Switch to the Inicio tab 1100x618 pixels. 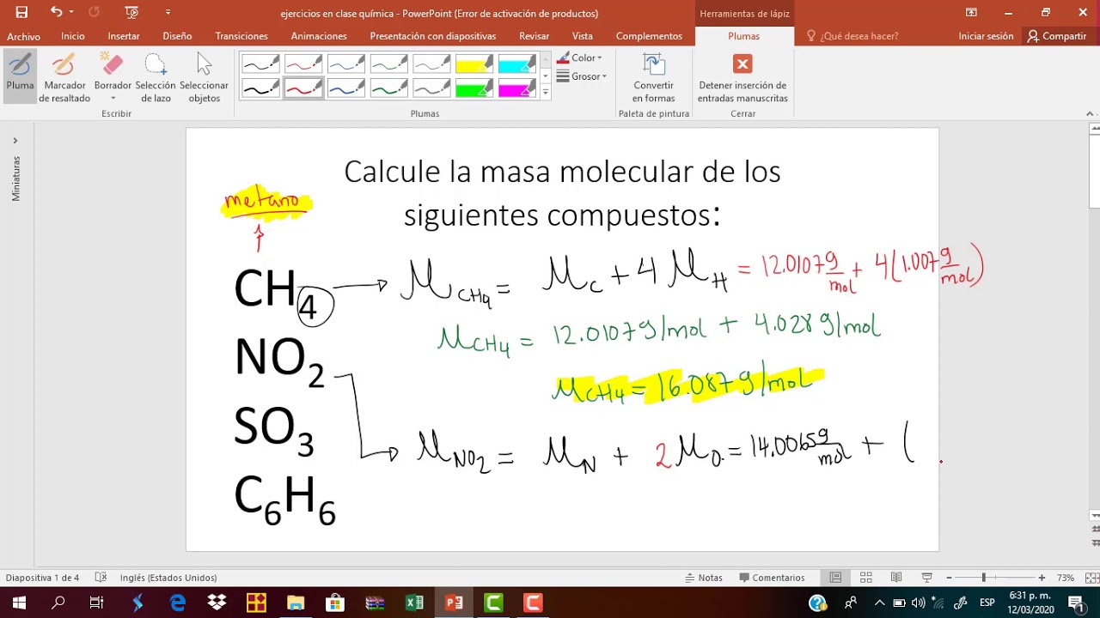(x=73, y=36)
